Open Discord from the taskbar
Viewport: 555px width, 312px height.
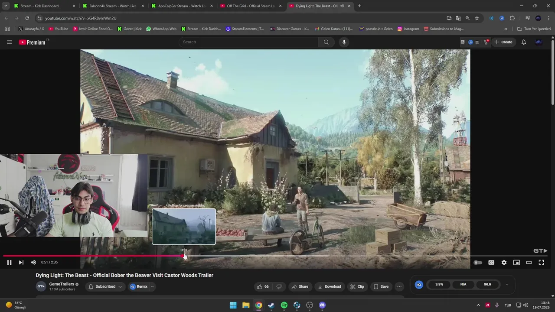[322, 305]
